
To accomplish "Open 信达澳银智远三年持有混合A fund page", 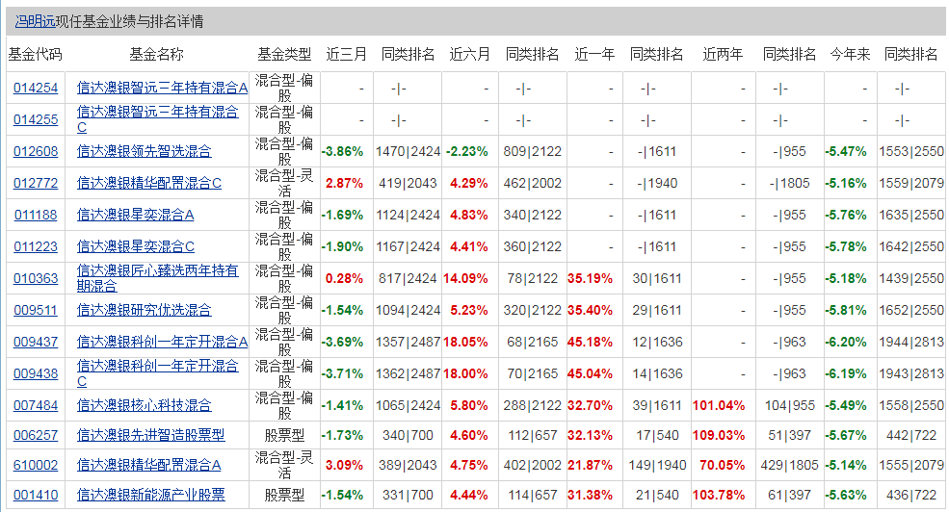I will 162,89.
